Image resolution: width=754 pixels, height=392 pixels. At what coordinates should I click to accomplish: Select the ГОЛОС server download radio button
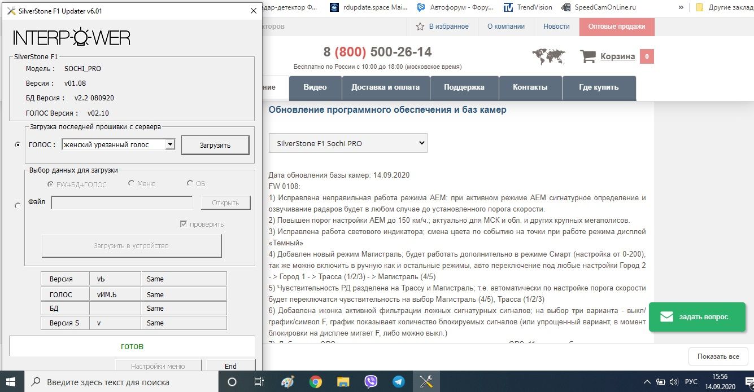(x=18, y=145)
